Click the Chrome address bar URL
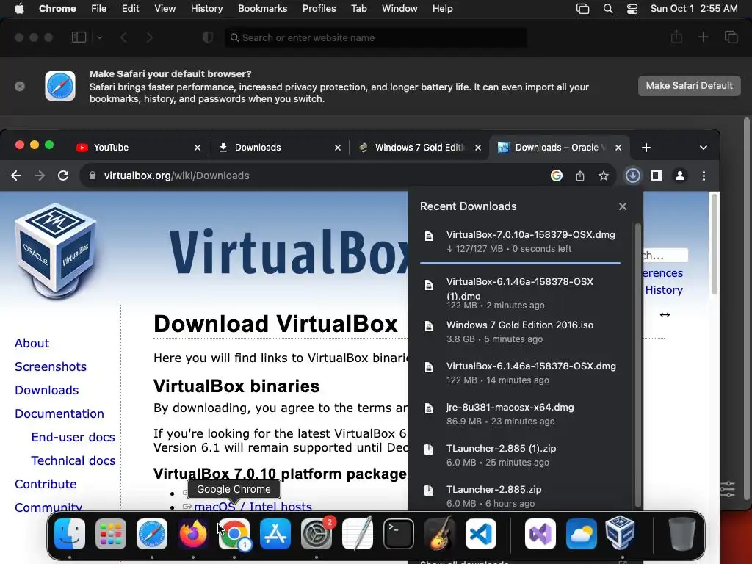752x564 pixels. (x=176, y=176)
